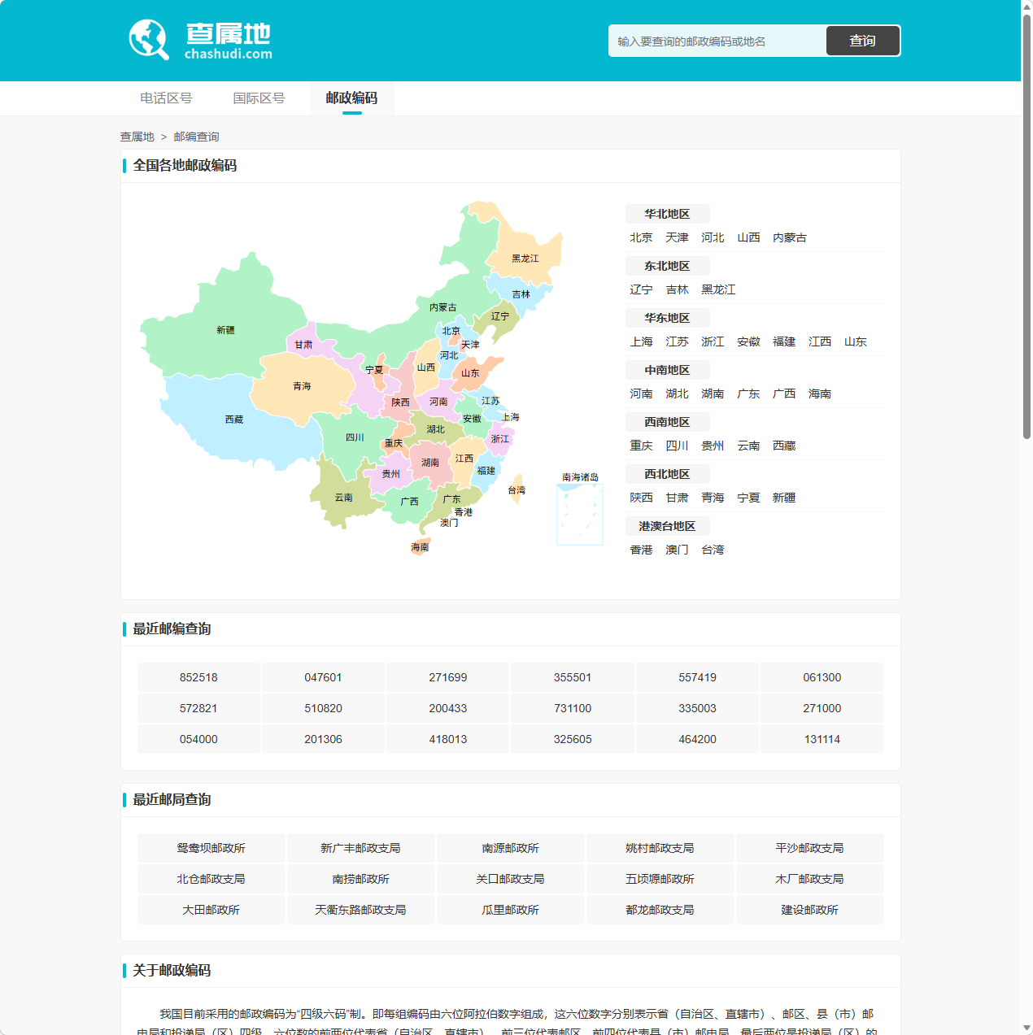This screenshot has width=1033, height=1035.
Task: Click 建设邮政所 in recent post offices
Action: (809, 909)
